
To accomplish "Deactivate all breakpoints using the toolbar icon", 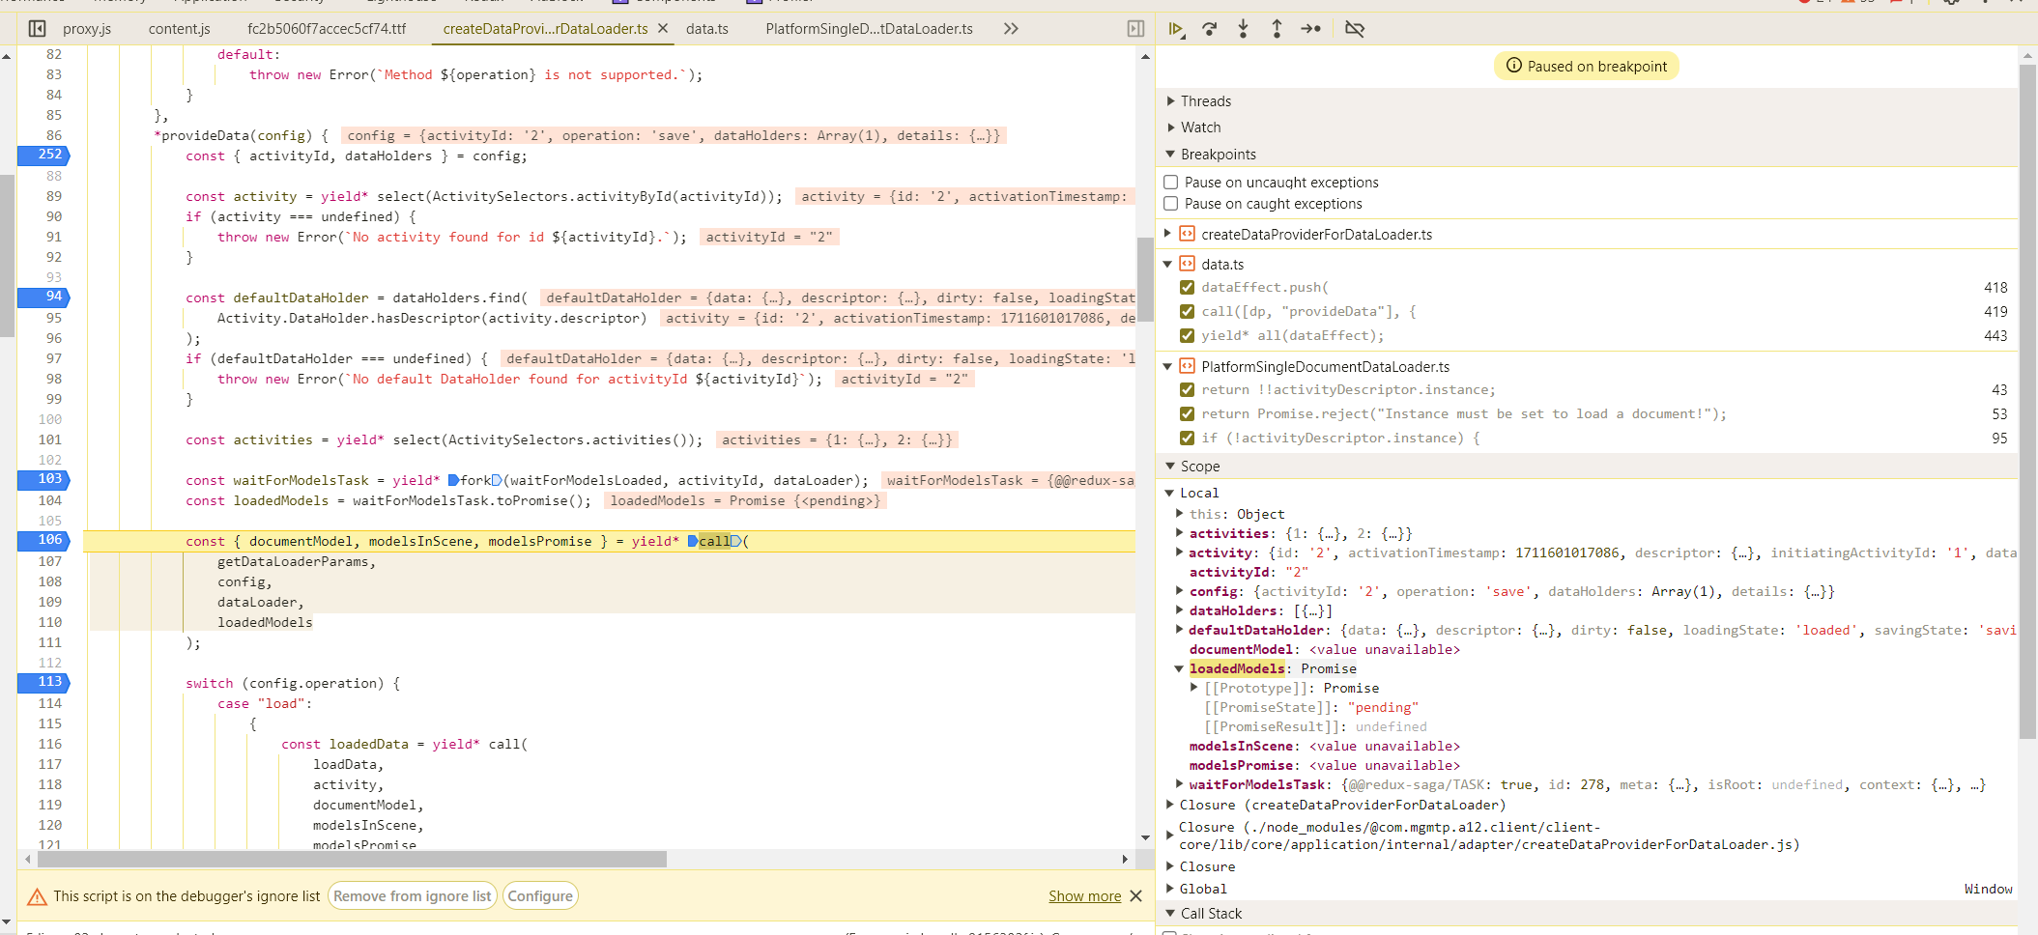I will click(x=1355, y=29).
